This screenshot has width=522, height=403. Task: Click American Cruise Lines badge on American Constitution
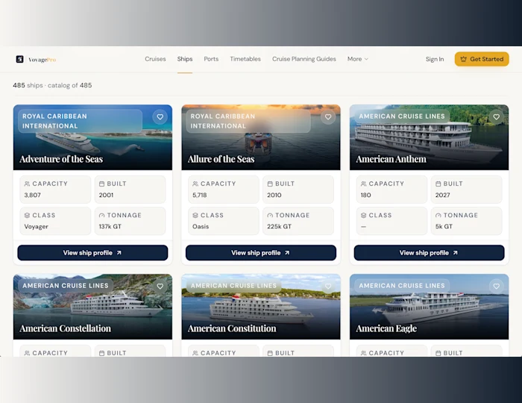tap(233, 285)
